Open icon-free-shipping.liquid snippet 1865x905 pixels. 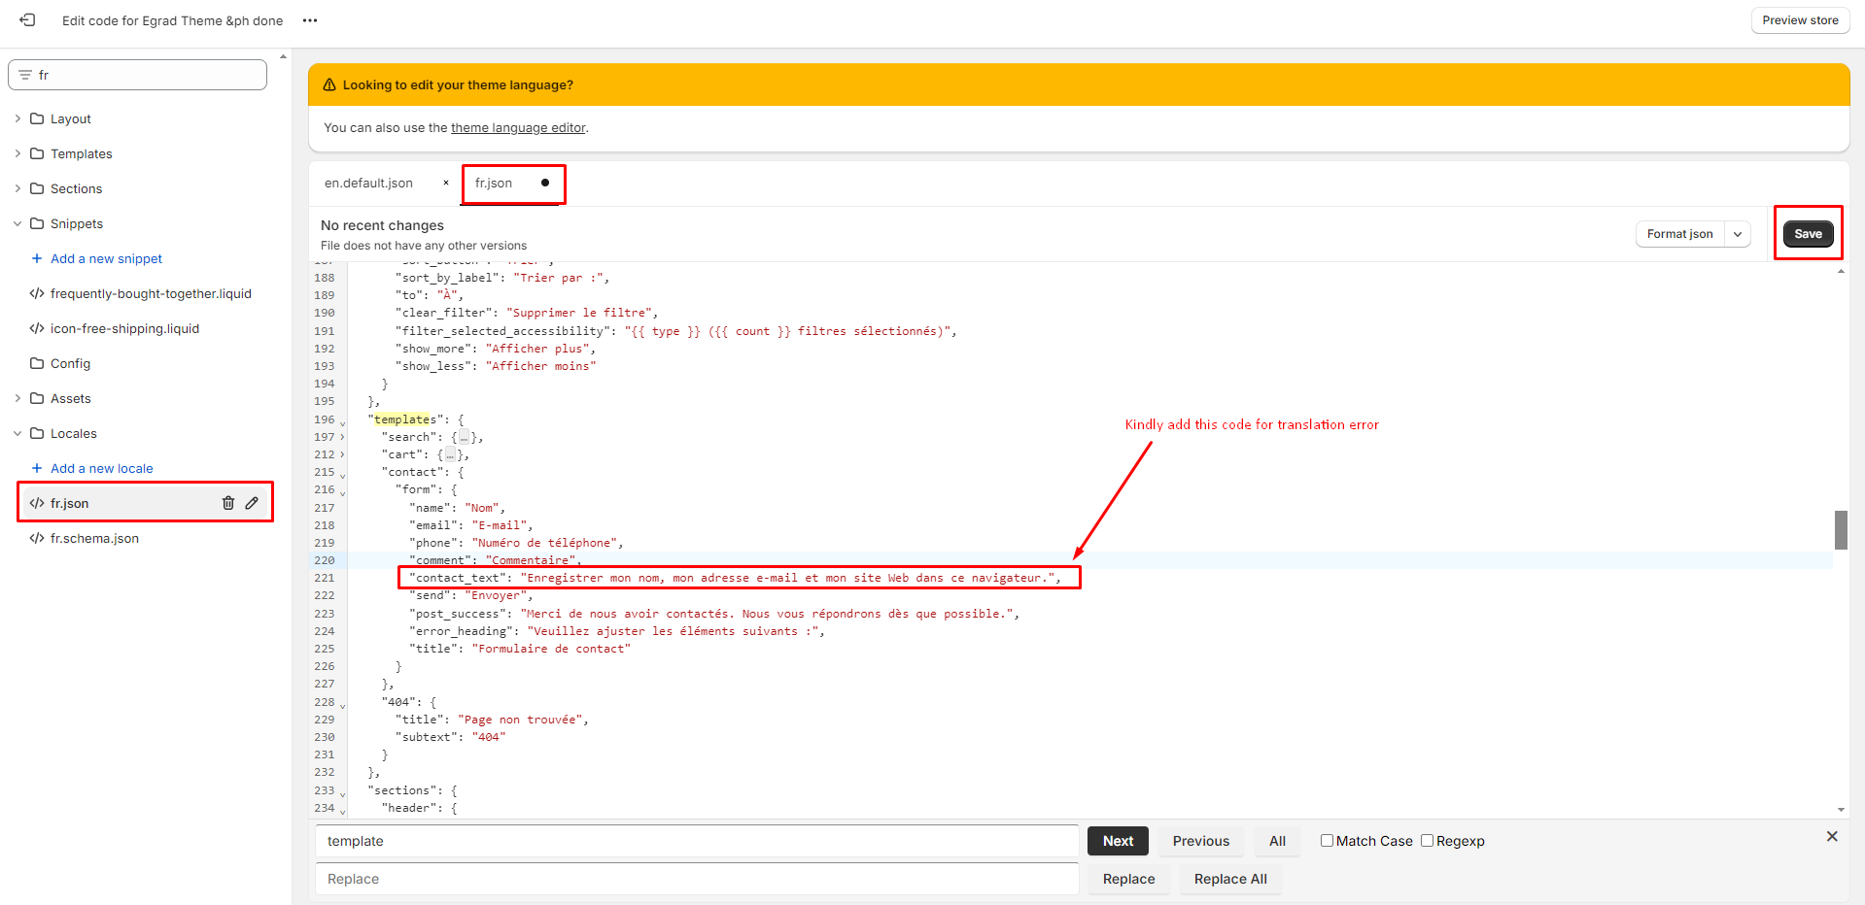[124, 328]
